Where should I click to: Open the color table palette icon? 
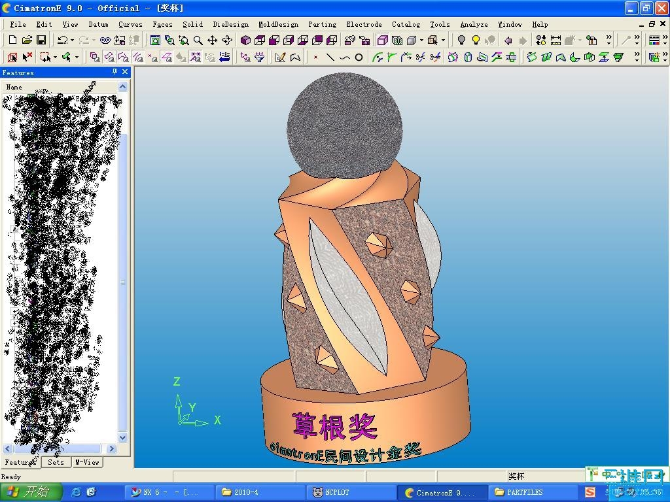click(654, 40)
